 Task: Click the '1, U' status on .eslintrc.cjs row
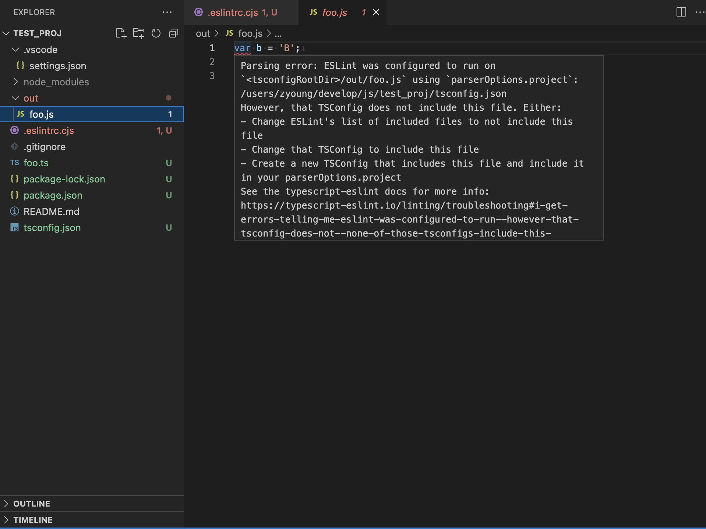pyautogui.click(x=164, y=130)
